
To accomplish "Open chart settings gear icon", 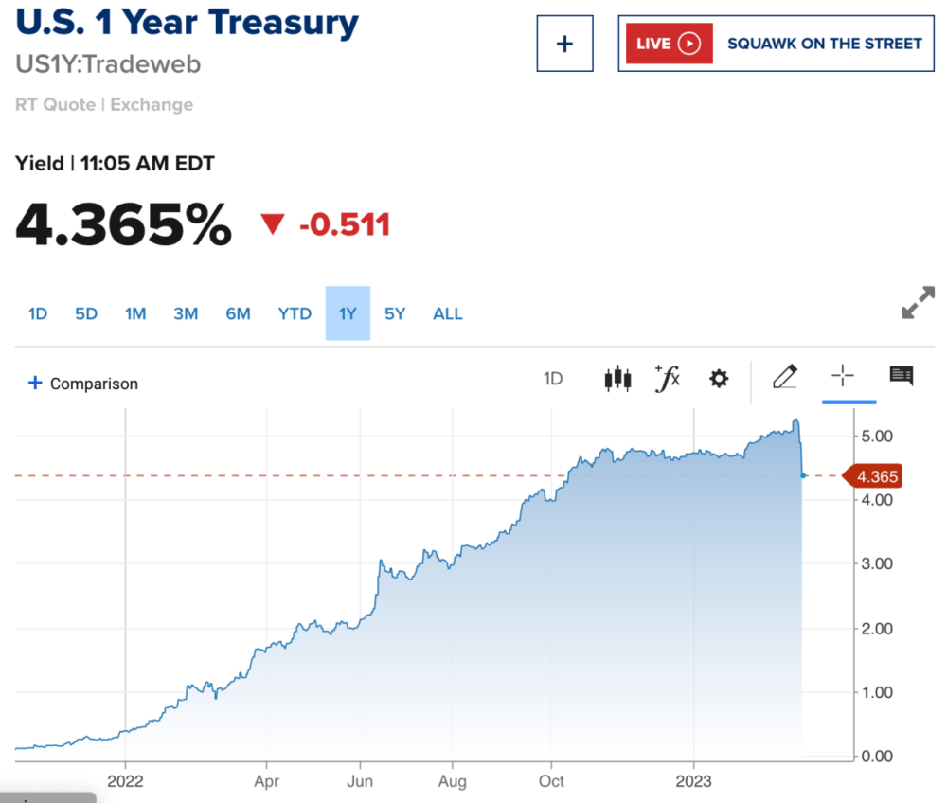I will (719, 379).
